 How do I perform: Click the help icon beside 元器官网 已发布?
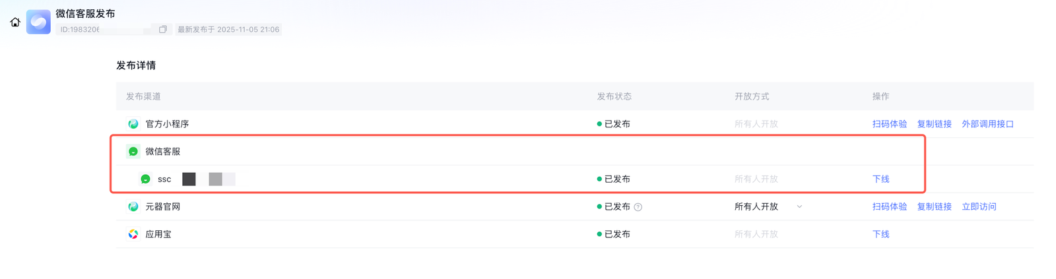point(638,207)
